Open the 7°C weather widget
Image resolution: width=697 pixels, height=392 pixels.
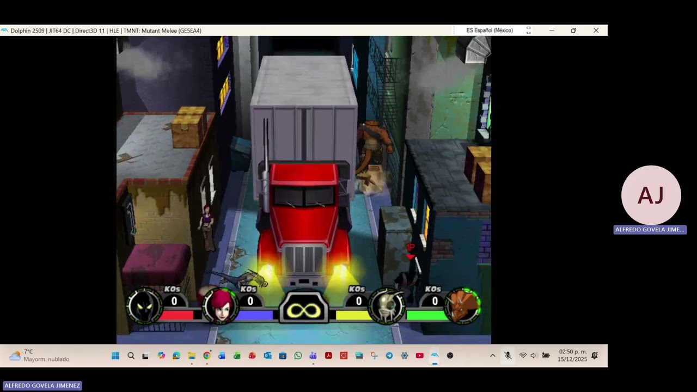(x=39, y=356)
